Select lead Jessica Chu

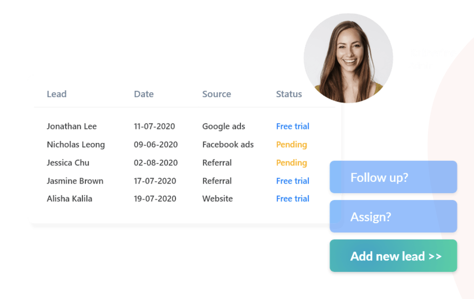click(68, 162)
